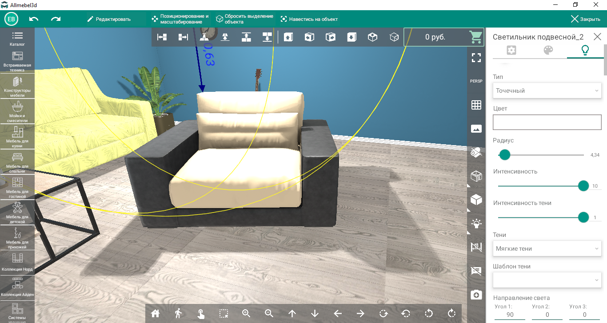Reset view with home icon
The image size is (607, 323).
tap(155, 313)
